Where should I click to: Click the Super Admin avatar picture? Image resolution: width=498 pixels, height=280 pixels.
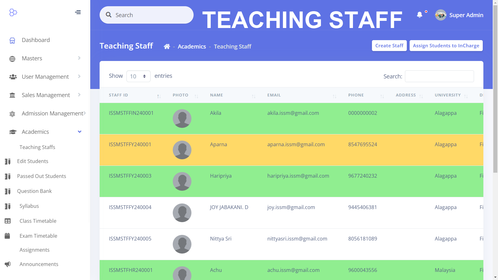pos(440,15)
